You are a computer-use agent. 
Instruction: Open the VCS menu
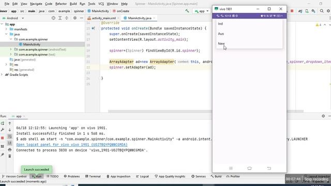[x=101, y=4]
